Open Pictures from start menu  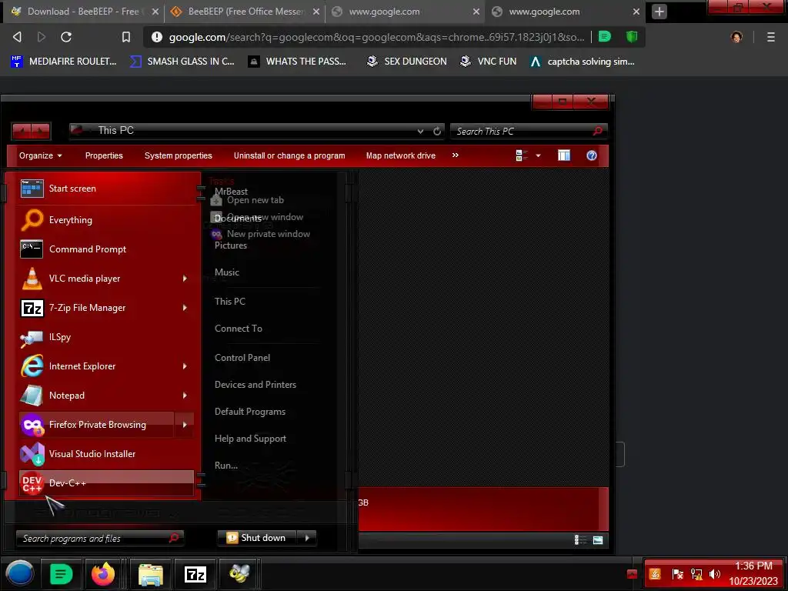click(231, 245)
